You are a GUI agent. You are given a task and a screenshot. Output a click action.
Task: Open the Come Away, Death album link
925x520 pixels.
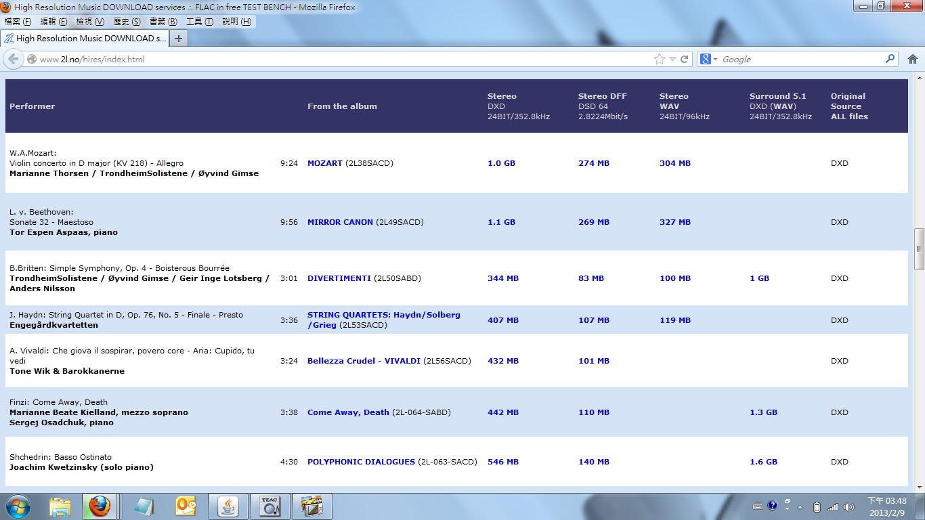point(348,412)
